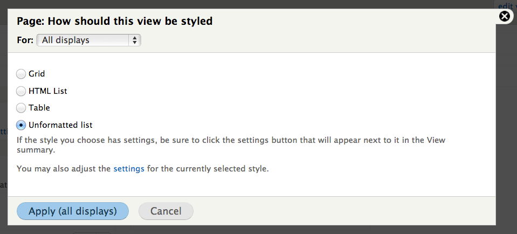Click the help text about the settings button
The image size is (517, 234).
(231, 145)
